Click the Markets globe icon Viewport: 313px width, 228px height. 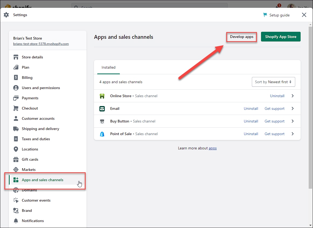tap(16, 170)
